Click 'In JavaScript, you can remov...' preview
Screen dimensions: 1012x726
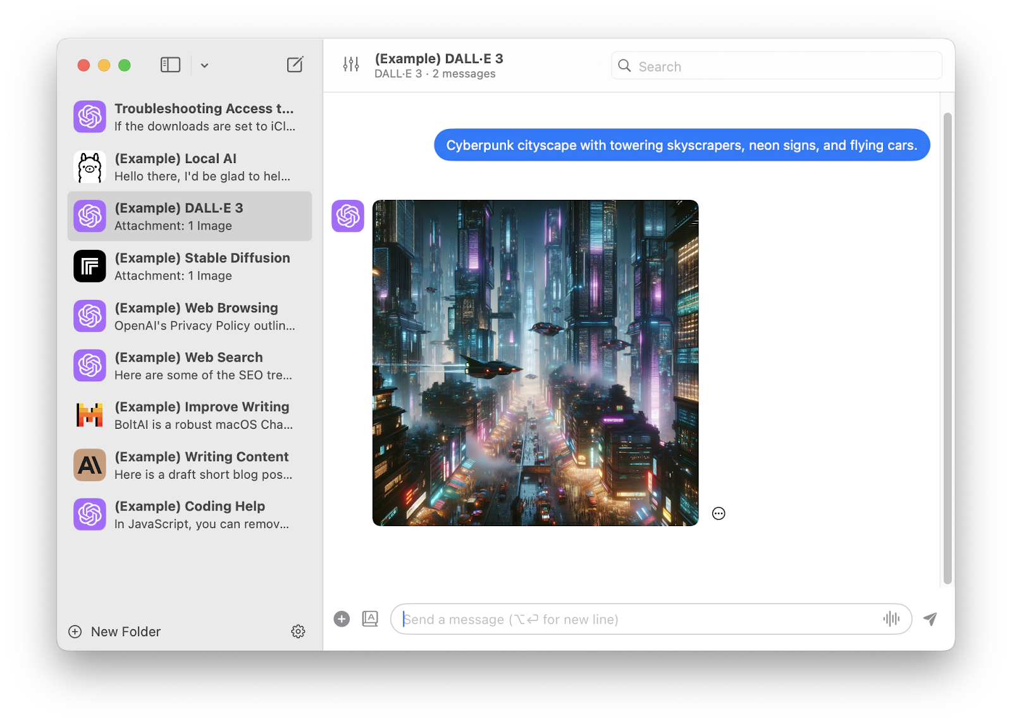[x=202, y=524]
